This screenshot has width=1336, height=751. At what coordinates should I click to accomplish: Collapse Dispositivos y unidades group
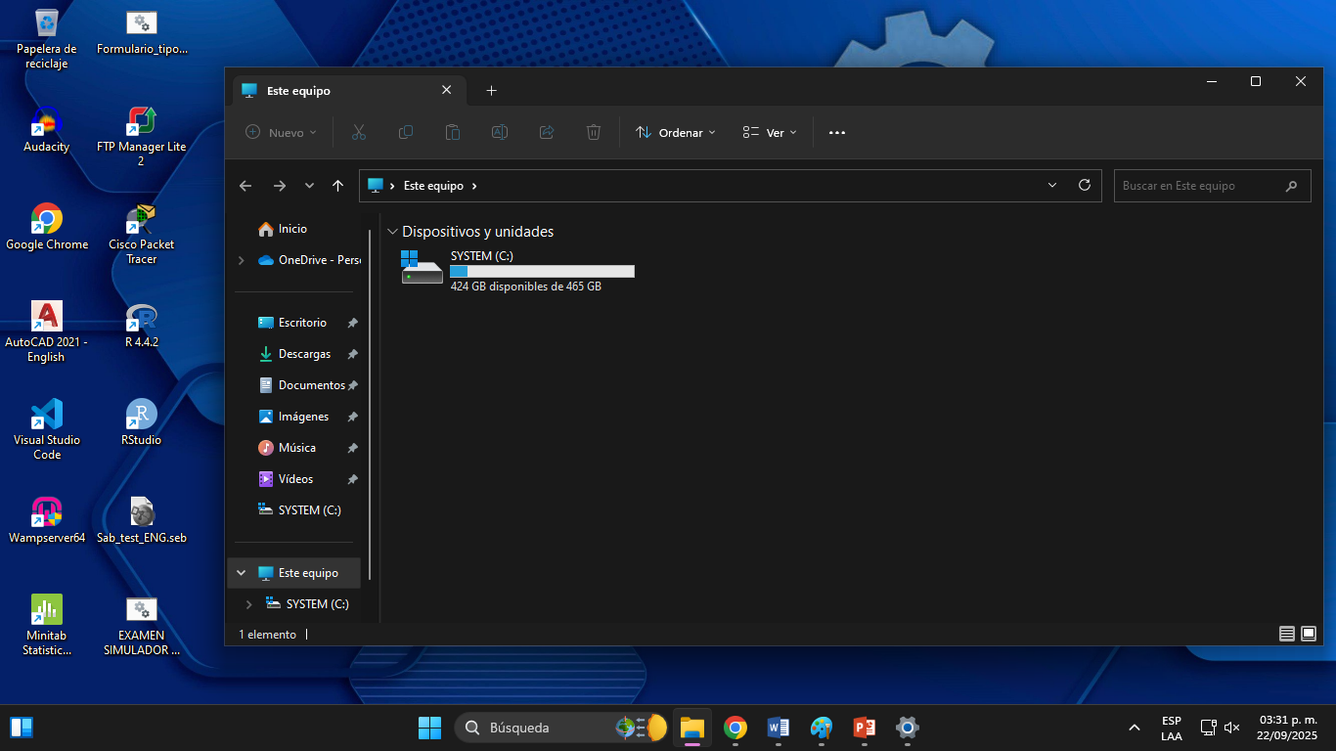[x=392, y=232]
